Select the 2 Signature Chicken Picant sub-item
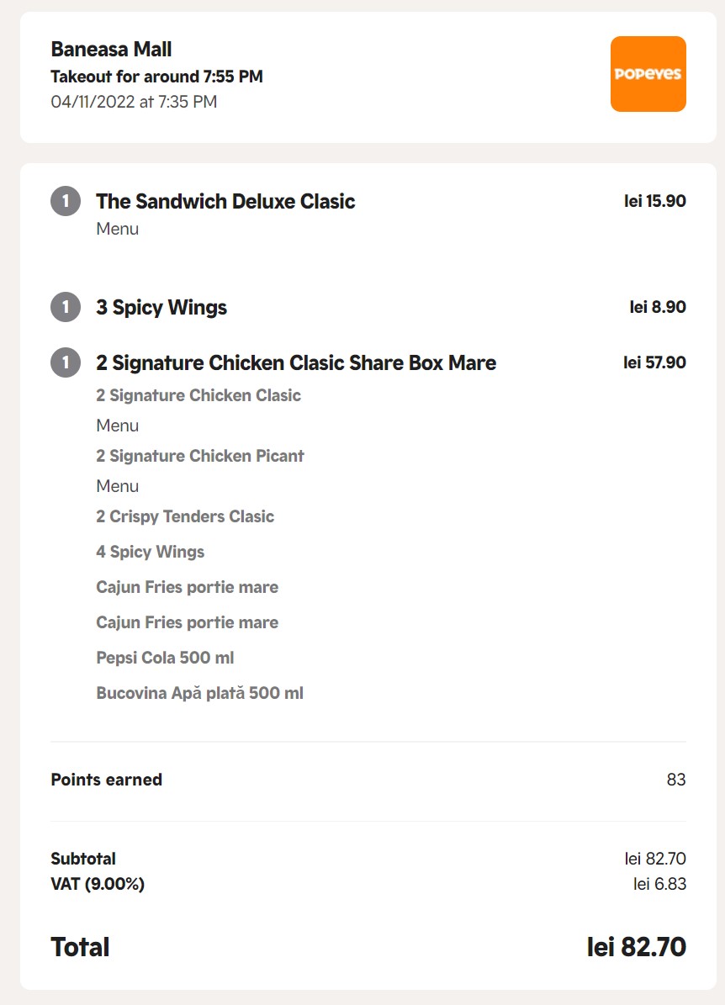The height and width of the screenshot is (1005, 725). click(x=200, y=456)
